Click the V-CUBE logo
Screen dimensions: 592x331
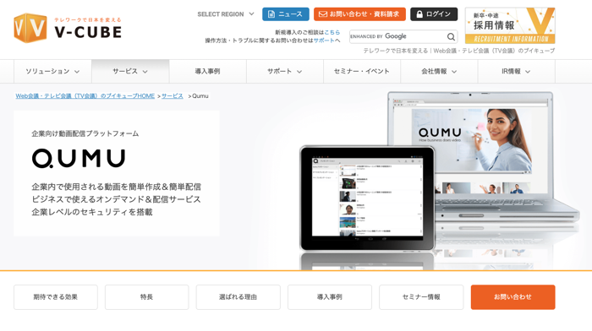68,28
